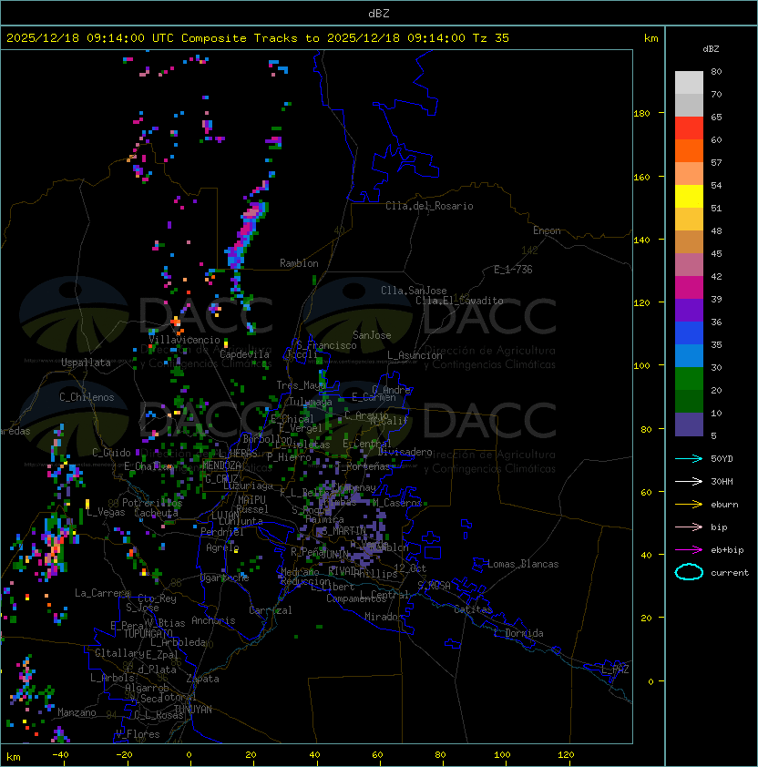
Task: Click the 'Capdevila' place label
Action: [244, 354]
